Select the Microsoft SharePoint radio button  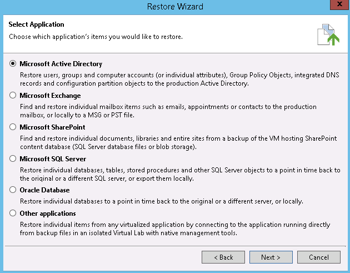pyautogui.click(x=13, y=127)
